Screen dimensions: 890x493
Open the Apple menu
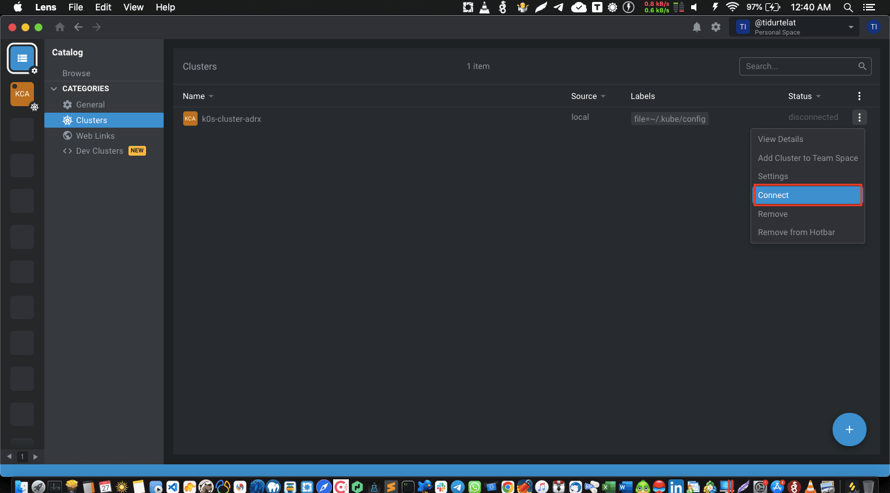coord(18,7)
